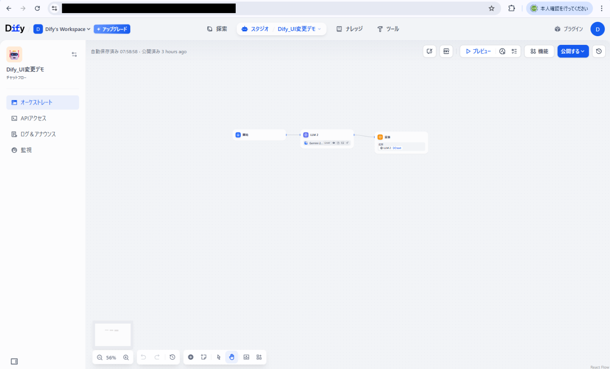Click the Dify logo

pyautogui.click(x=15, y=29)
